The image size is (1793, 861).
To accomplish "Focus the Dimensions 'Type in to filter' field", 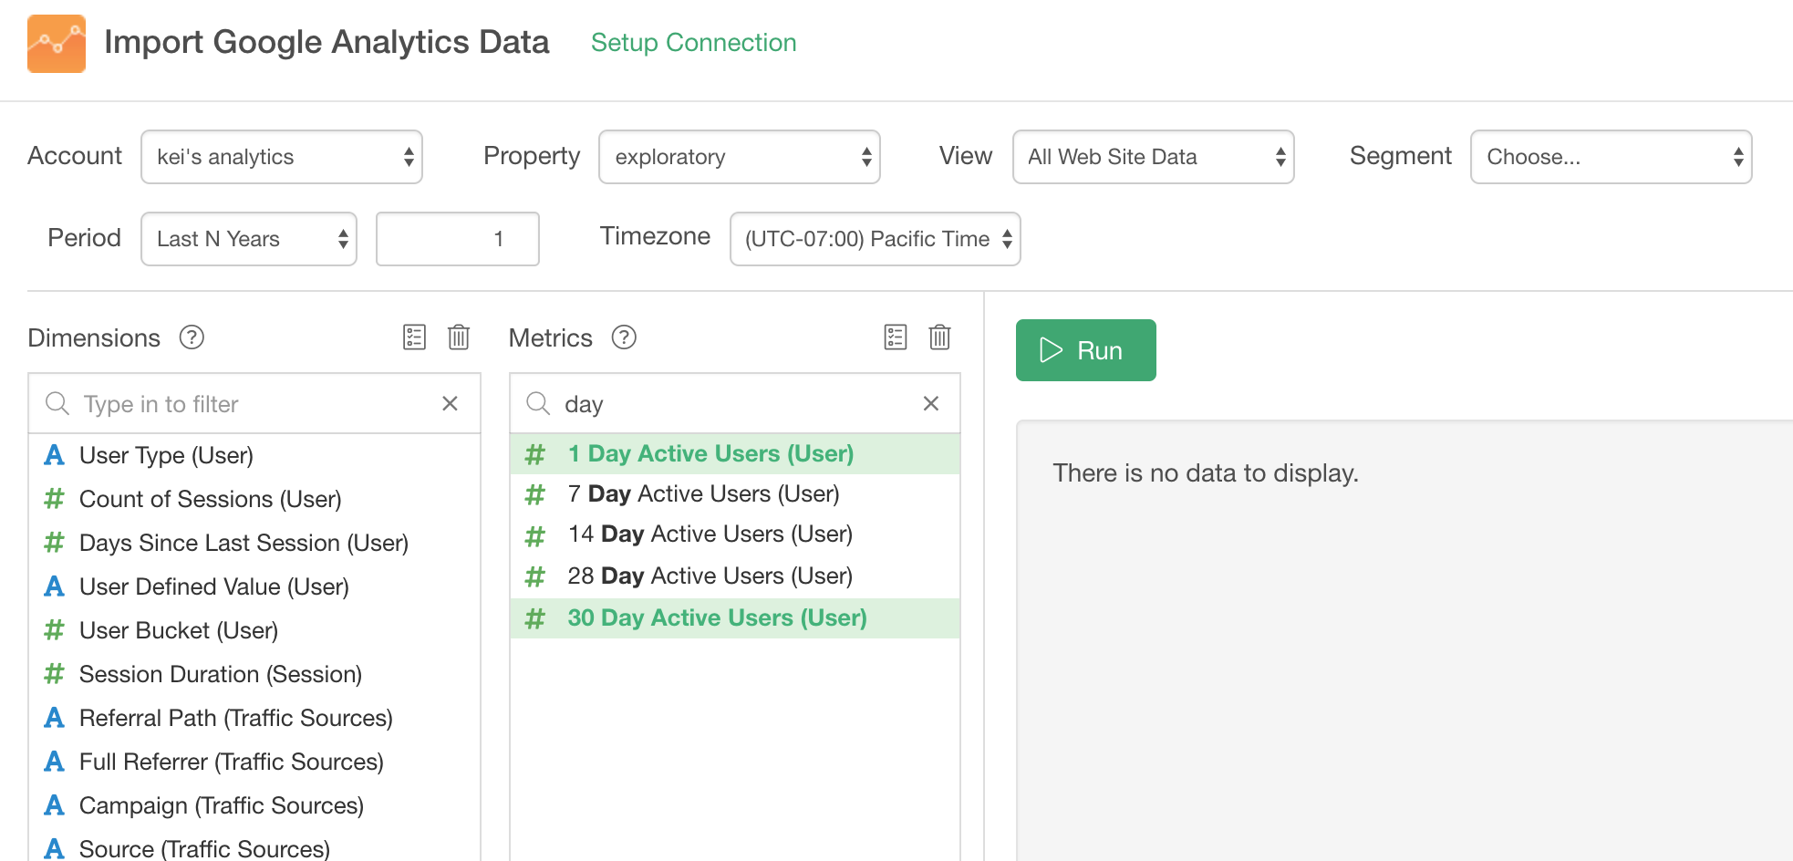I will 254,403.
